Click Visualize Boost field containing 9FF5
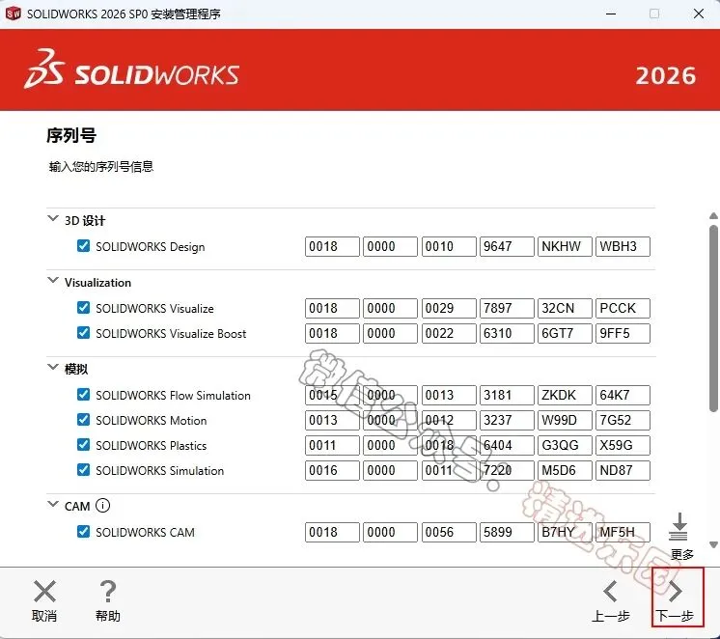The height and width of the screenshot is (639, 720). point(623,334)
